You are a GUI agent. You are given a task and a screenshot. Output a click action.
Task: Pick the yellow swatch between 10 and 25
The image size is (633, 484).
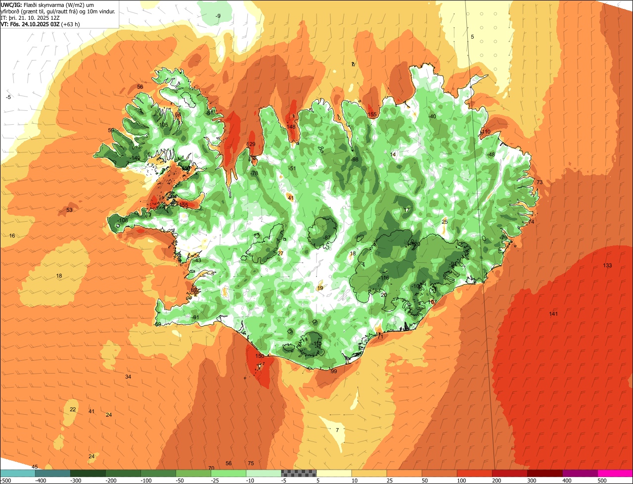pos(368,474)
